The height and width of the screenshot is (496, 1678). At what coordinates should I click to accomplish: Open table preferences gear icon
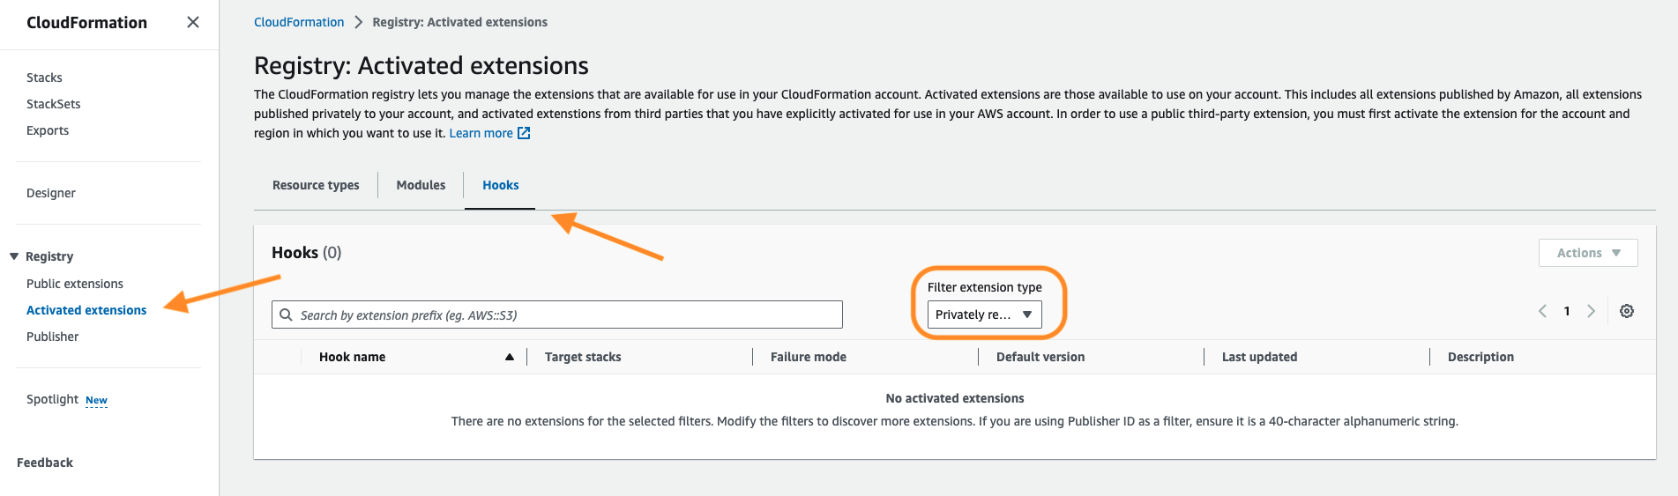click(1627, 311)
